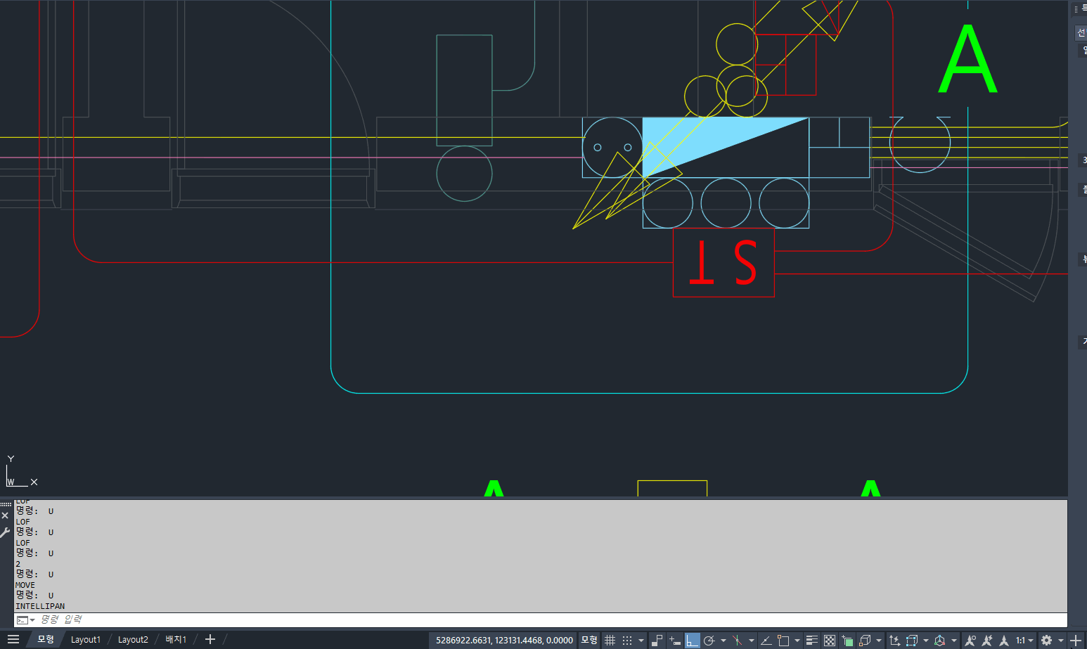Image resolution: width=1087 pixels, height=649 pixels.
Task: Open the polar tracking angle dropdown
Action: (723, 641)
